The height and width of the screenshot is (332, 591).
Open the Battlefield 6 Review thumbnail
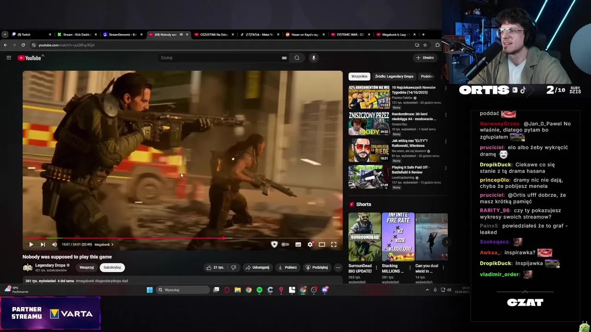tap(369, 177)
